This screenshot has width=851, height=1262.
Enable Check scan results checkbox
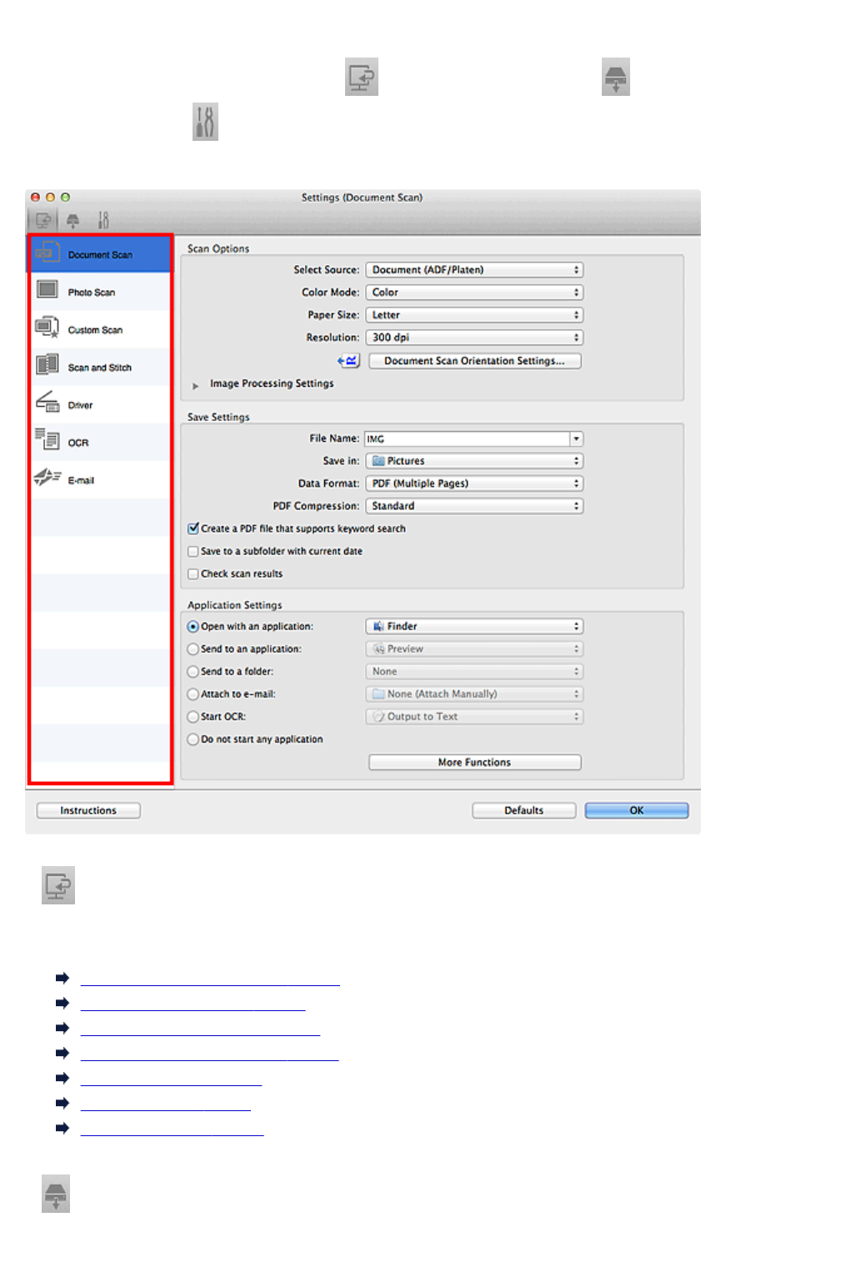pos(193,573)
